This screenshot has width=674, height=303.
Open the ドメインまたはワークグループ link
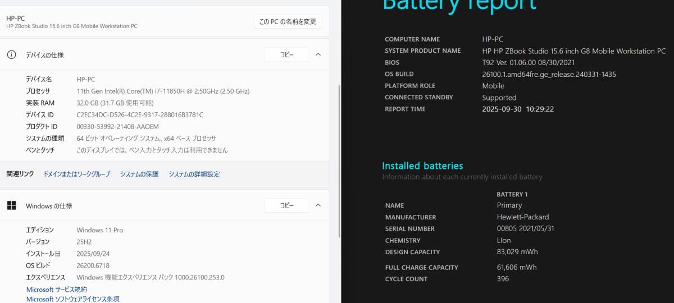[x=77, y=174]
